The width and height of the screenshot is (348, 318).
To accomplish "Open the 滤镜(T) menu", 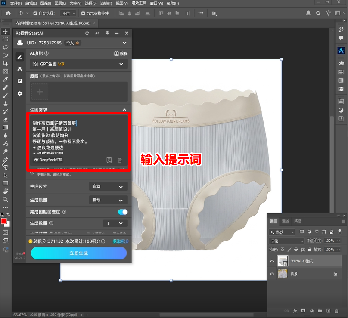I will (x=106, y=3).
